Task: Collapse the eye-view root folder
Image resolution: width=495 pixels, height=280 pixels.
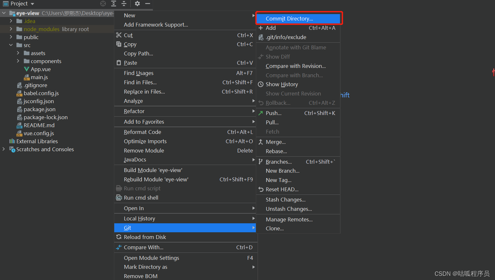Action: click(x=4, y=13)
